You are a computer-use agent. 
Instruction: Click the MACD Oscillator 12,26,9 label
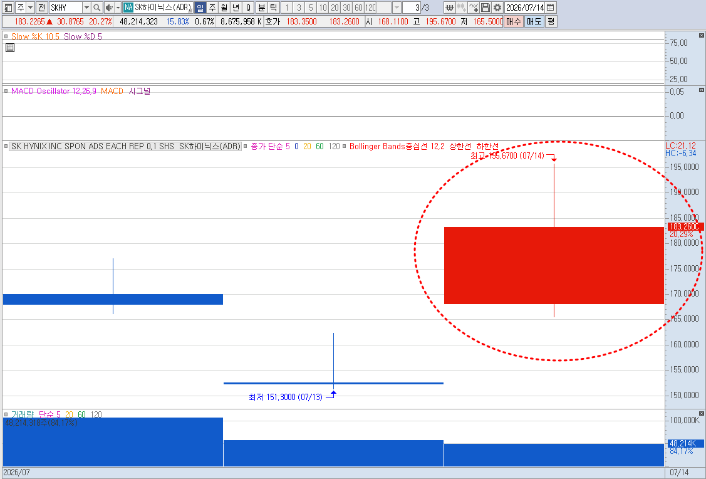[x=54, y=91]
